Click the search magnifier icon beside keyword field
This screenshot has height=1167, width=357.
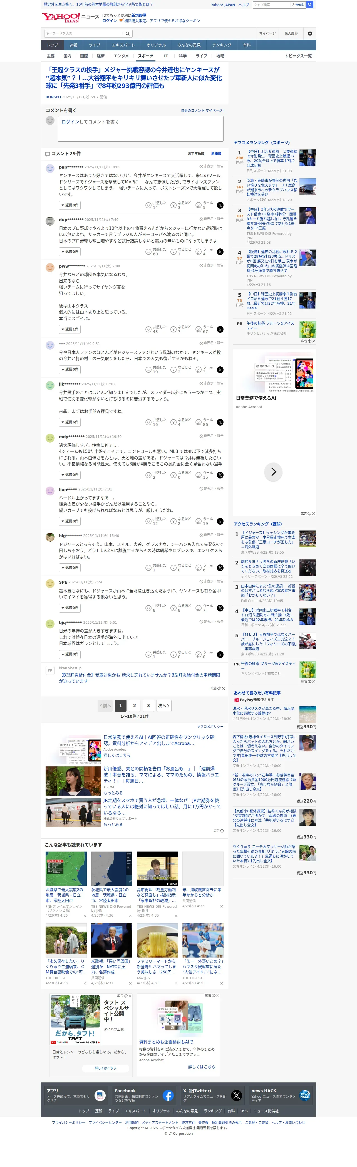click(128, 34)
